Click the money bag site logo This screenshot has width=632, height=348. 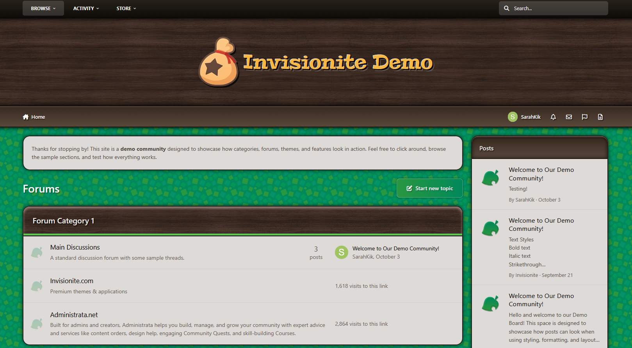click(218, 62)
